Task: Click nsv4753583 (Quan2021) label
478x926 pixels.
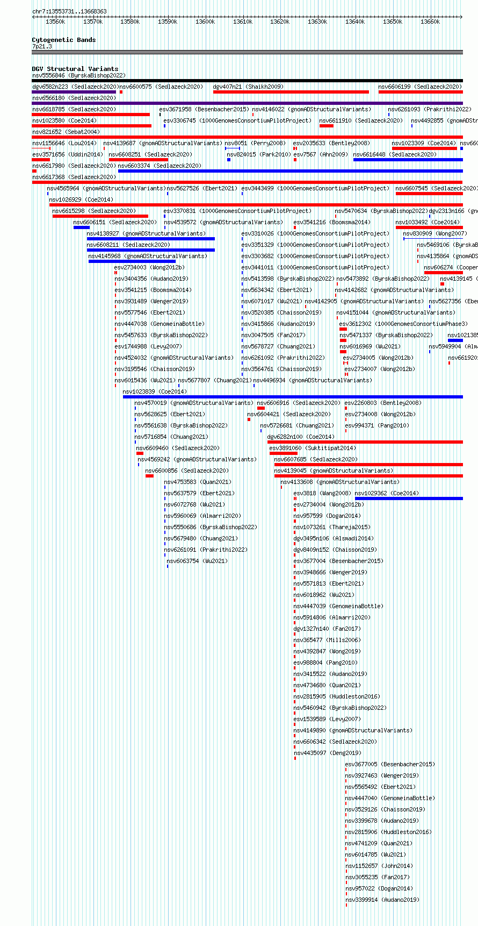Action: 198,482
